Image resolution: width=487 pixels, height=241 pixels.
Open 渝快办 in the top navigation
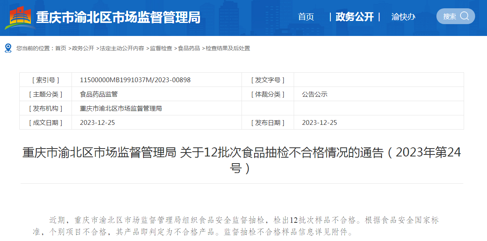tap(403, 17)
